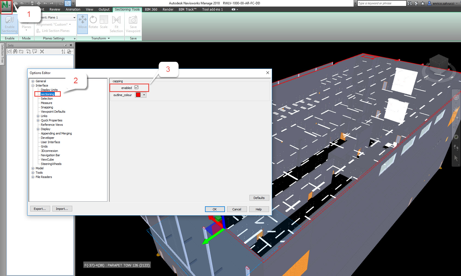Expand the Quick Properties node
This screenshot has width=461, height=276.
38,120
